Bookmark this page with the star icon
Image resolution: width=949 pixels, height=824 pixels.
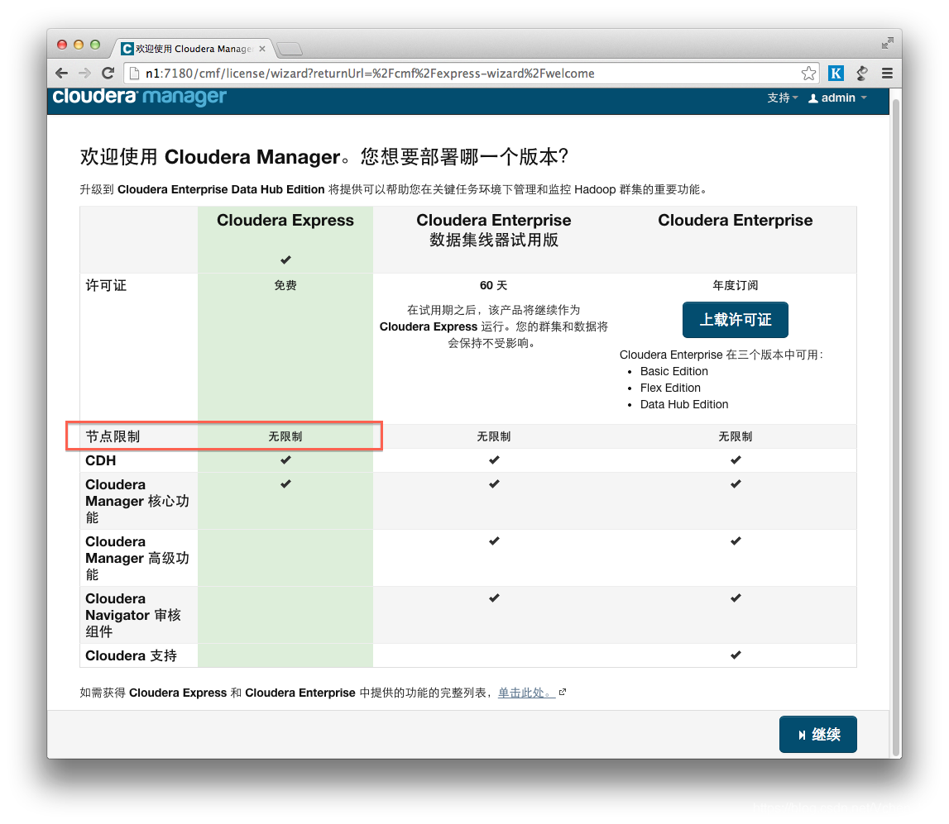point(808,74)
